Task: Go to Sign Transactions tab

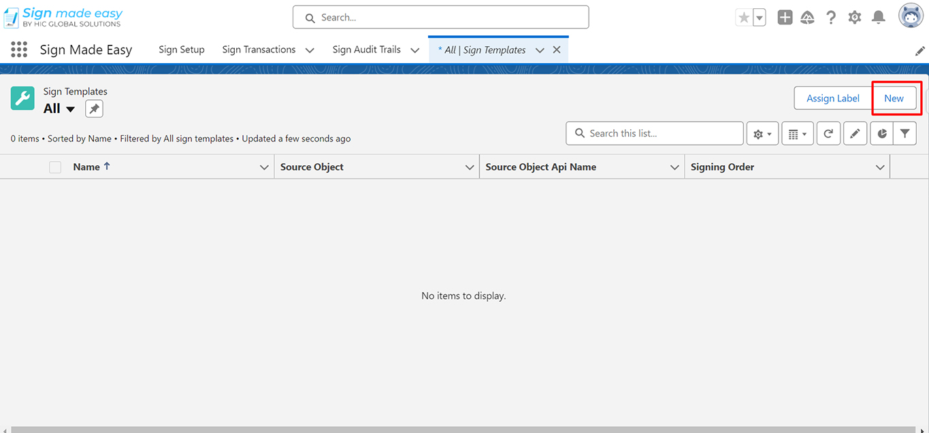Action: pos(259,50)
